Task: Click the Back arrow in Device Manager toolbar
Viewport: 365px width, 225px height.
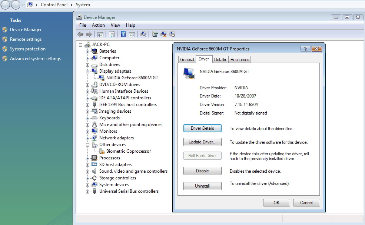Action: coord(80,34)
